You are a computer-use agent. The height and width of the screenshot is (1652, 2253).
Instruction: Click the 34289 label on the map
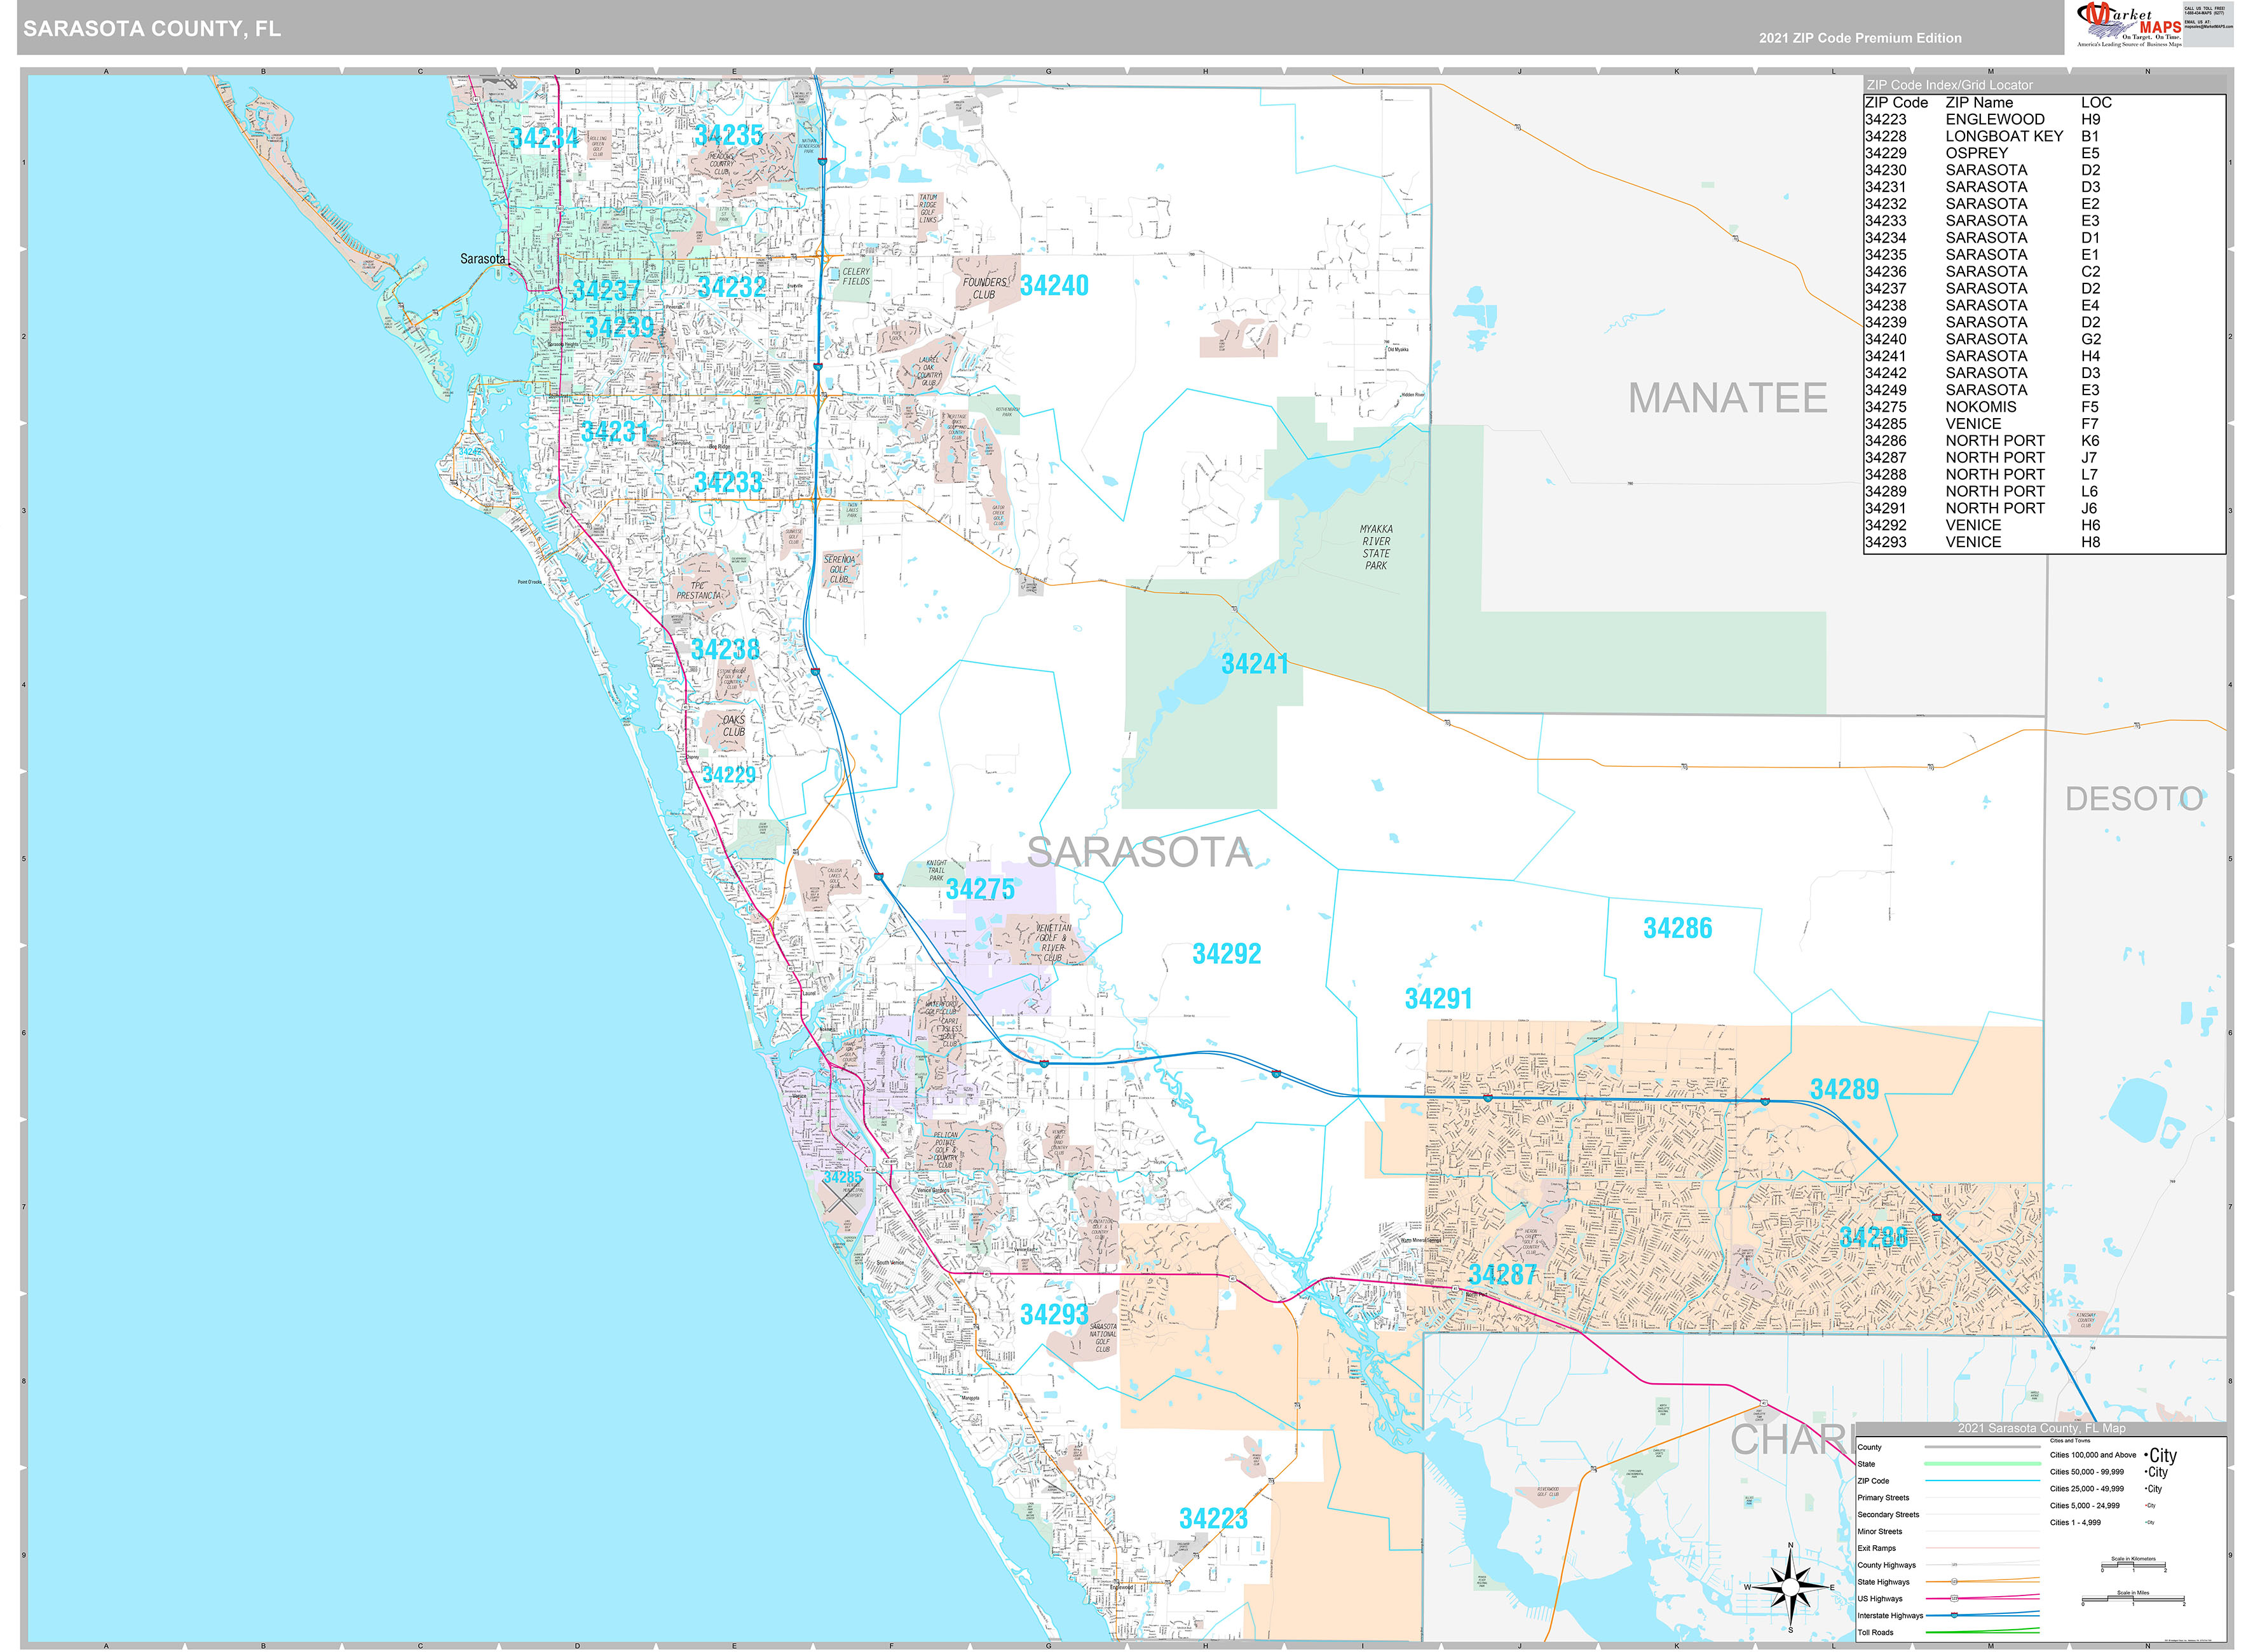1844,1089
